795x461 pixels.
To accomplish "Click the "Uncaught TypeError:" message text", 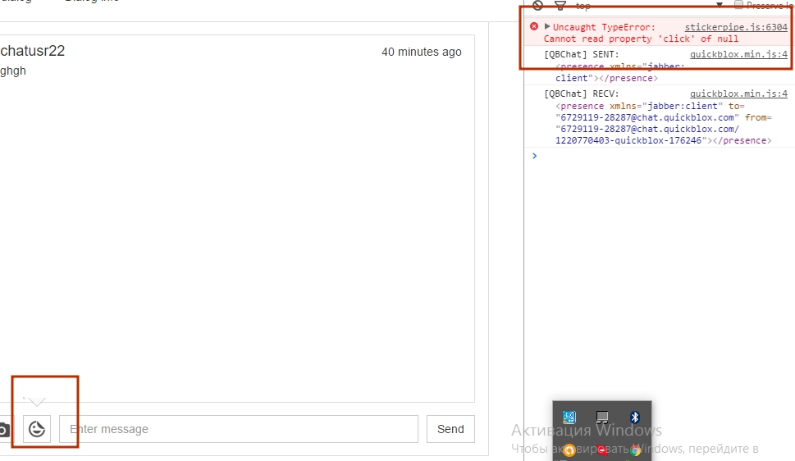I will [x=604, y=27].
